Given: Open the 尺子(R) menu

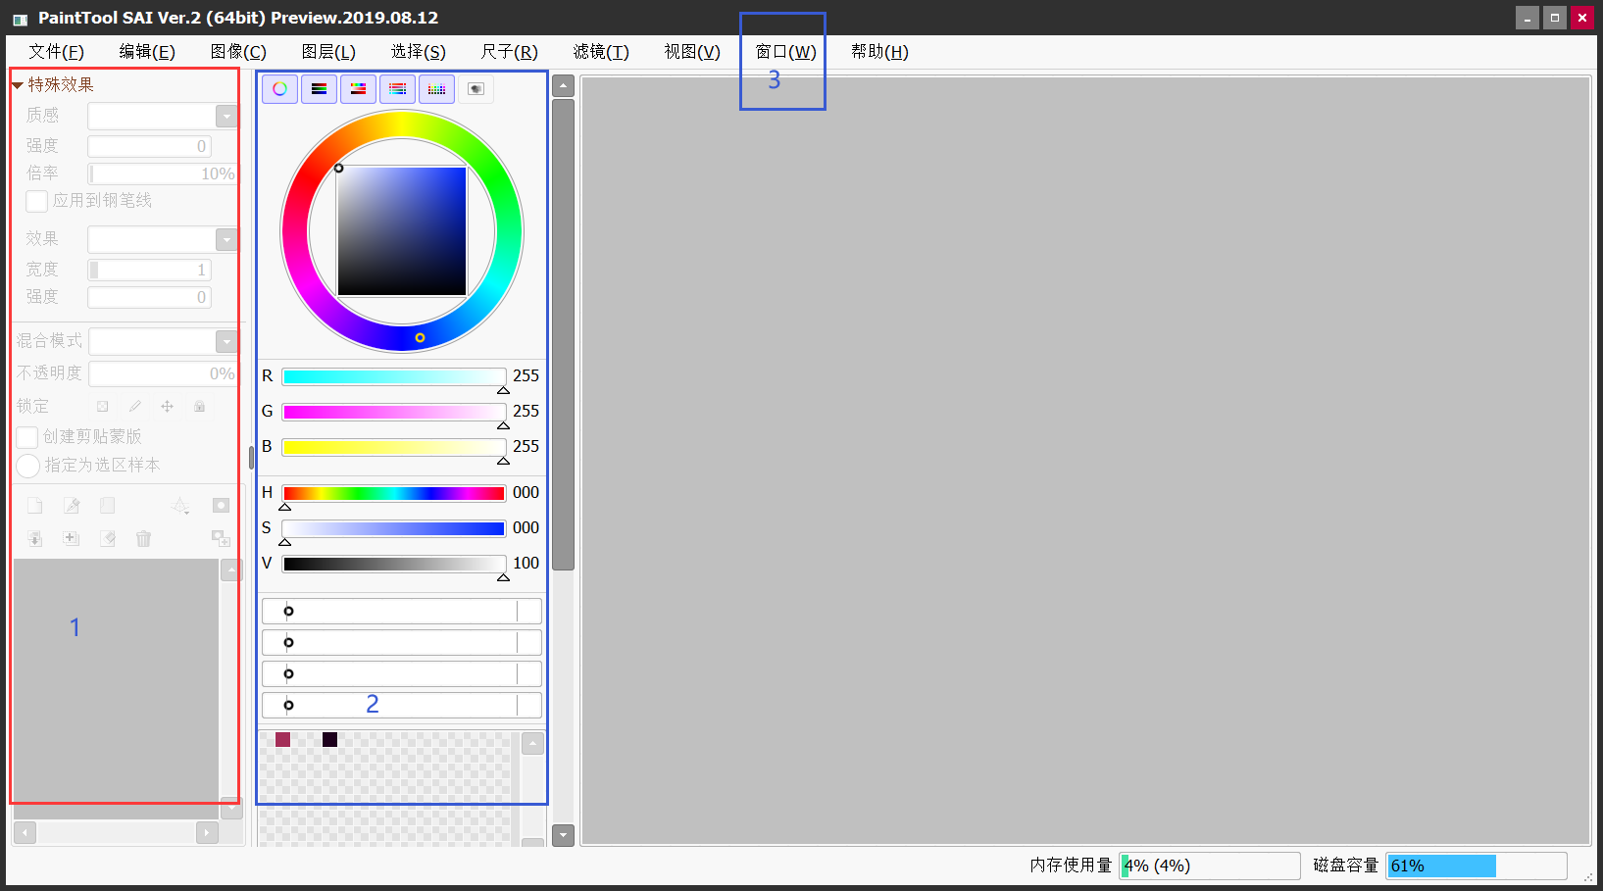Looking at the screenshot, I should tap(510, 52).
